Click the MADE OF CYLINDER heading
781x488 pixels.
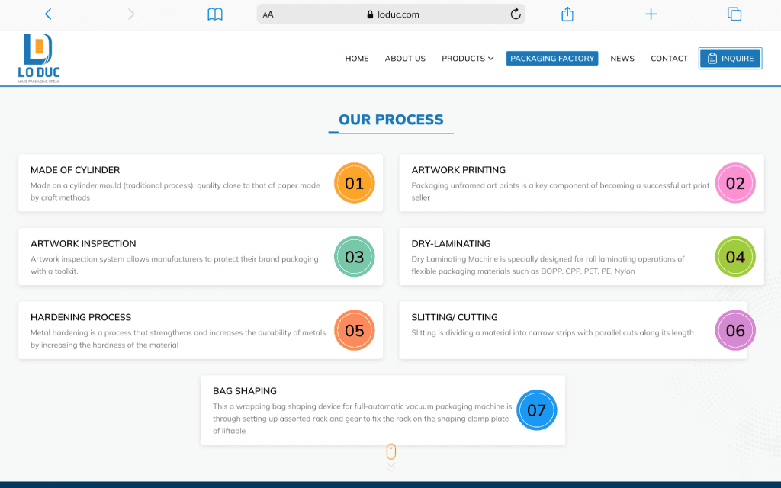click(76, 170)
